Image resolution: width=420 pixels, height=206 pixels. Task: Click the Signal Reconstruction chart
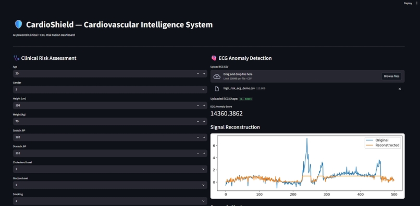coord(307,166)
